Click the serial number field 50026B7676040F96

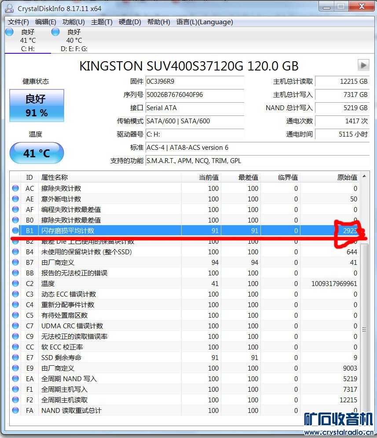click(x=194, y=95)
